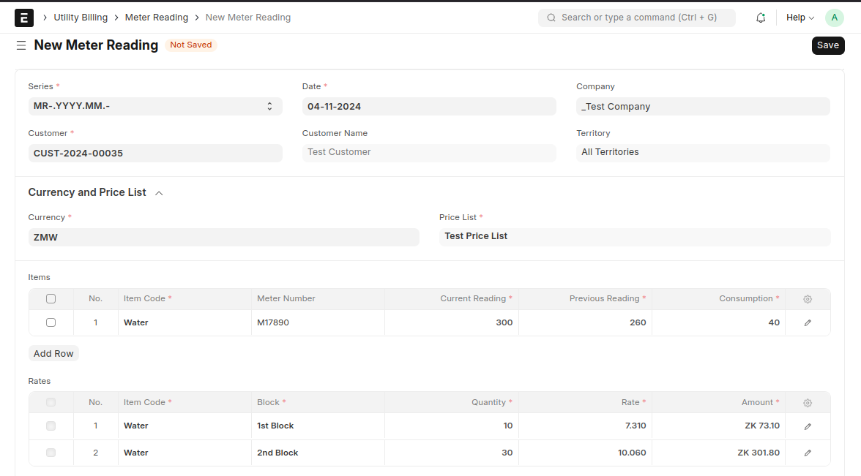Viewport: 861px width, 476px height.
Task: Go to Meter Reading breadcrumb
Action: click(x=157, y=18)
